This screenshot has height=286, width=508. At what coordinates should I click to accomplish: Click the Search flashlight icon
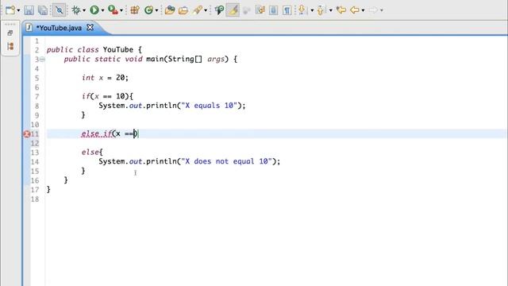point(198,10)
